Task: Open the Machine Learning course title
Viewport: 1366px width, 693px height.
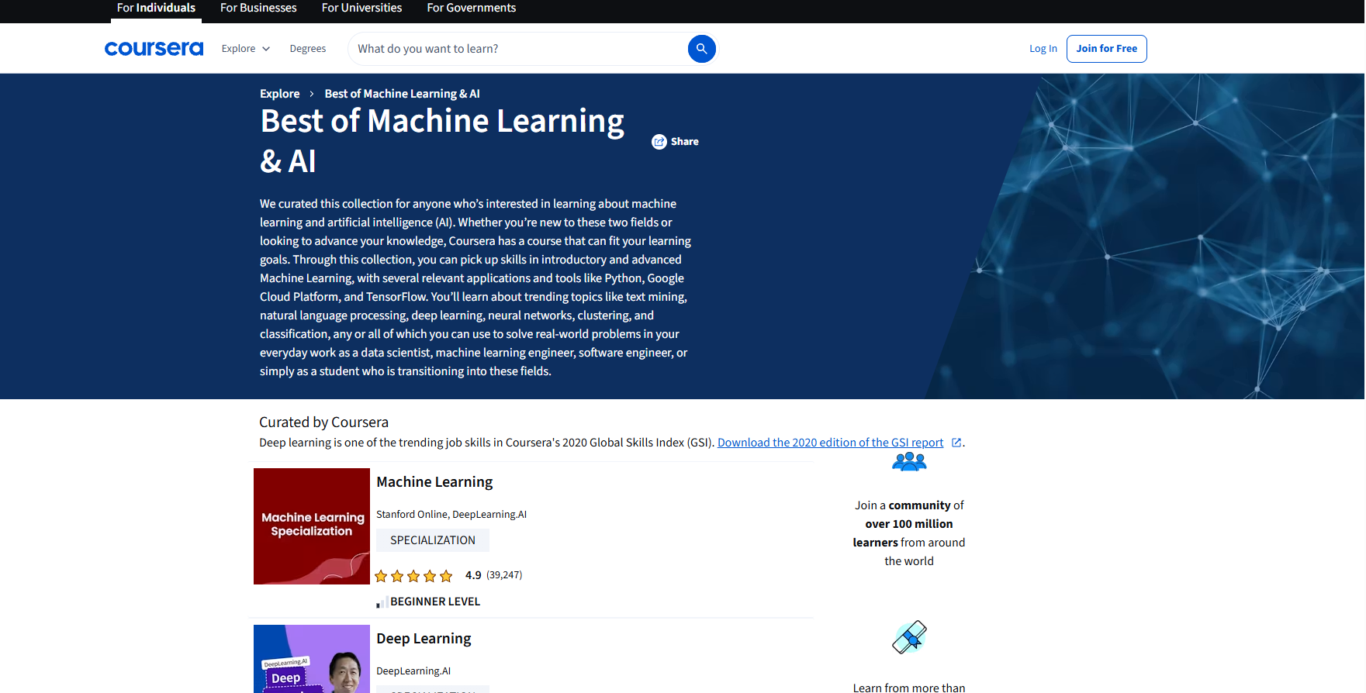Action: [x=434, y=482]
